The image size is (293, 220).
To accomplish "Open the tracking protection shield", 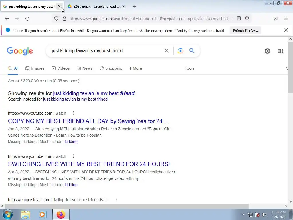I will 56,18.
